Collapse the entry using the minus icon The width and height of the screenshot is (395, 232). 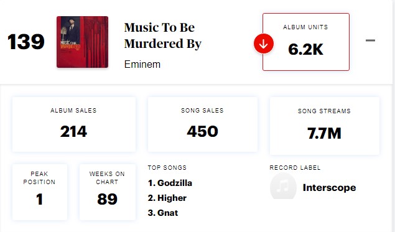370,40
